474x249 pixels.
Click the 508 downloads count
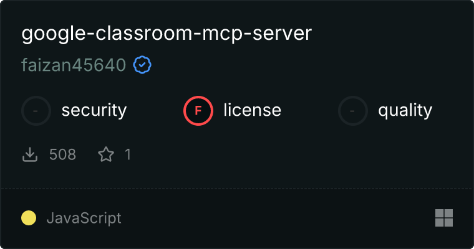62,154
